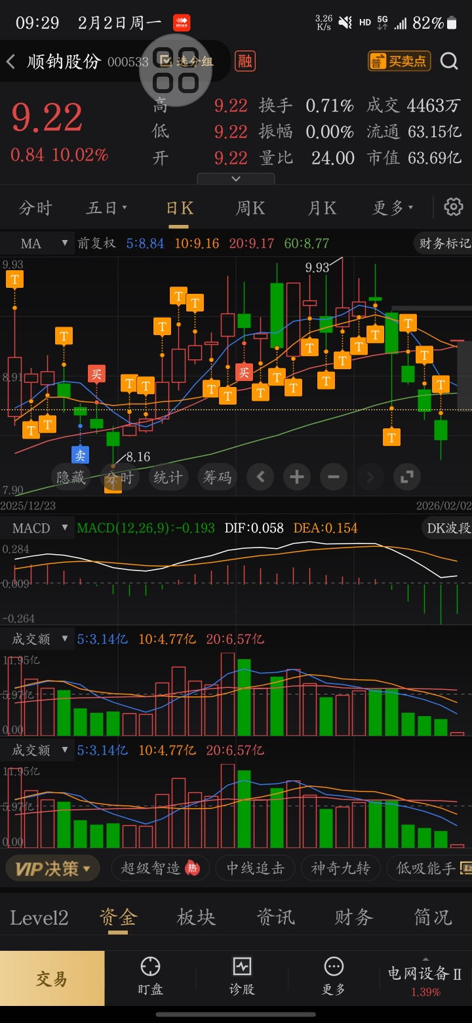Hide chart markers with the 隐藏 button
Viewport: 472px width, 1023px height.
pos(71,477)
